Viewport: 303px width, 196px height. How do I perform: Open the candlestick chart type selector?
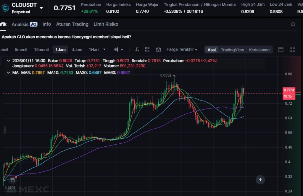coord(118,50)
